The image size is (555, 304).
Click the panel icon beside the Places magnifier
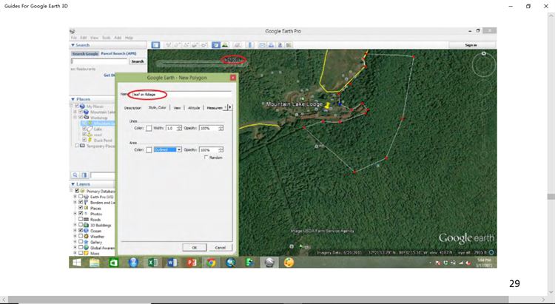[x=84, y=175]
